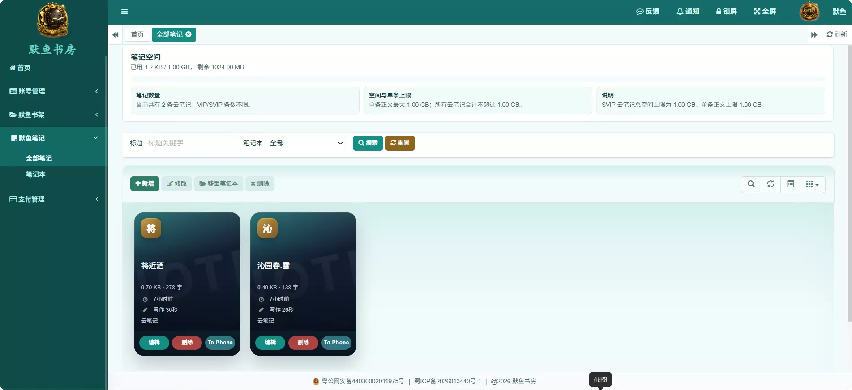Click 移至笔记本 move button

point(218,184)
